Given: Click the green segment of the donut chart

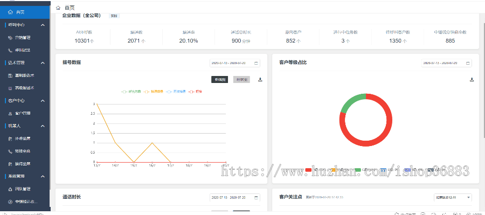Looking at the screenshot, I should 351,101.
